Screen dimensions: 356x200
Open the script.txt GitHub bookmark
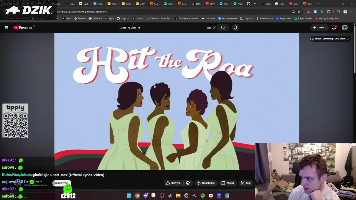click(x=123, y=19)
